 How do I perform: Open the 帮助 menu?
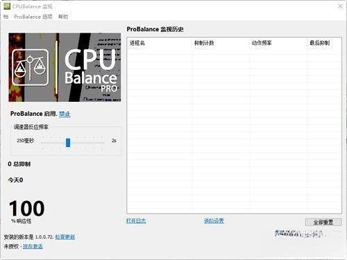[x=63, y=17]
